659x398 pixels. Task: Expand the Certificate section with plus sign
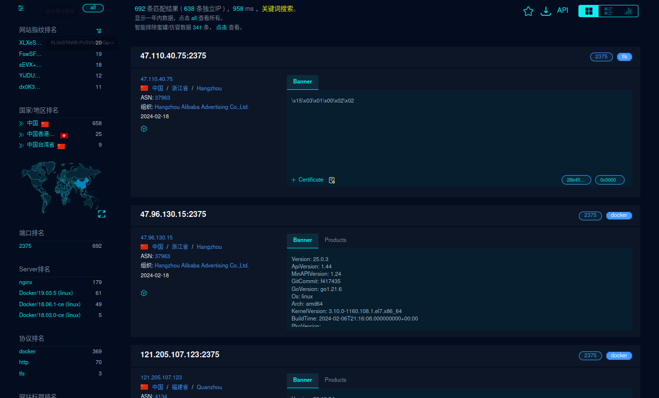click(293, 180)
